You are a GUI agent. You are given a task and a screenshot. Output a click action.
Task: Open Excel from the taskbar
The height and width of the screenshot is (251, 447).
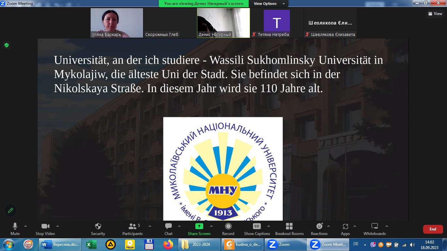[x=91, y=244]
